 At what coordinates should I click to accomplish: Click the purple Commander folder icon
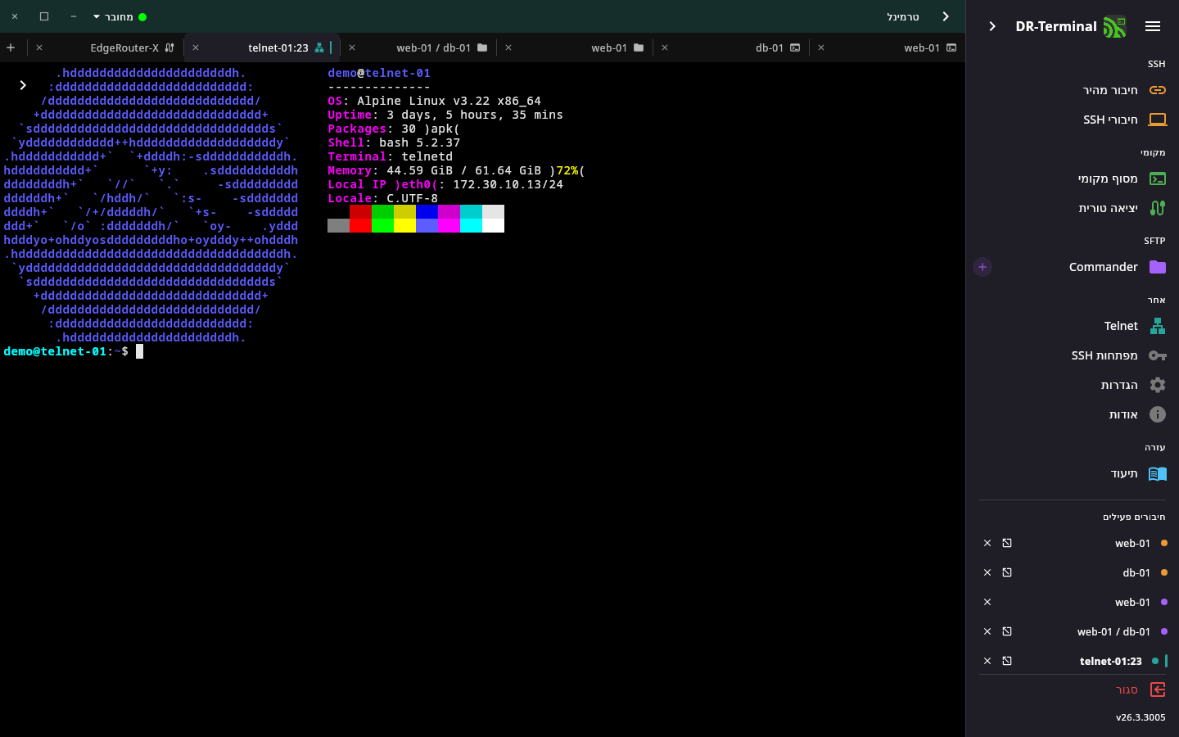pos(1158,267)
